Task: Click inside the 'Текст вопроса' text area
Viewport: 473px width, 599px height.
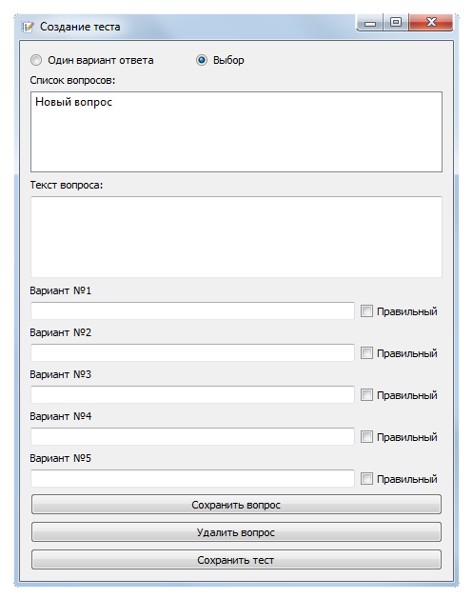Action: pyautogui.click(x=236, y=237)
